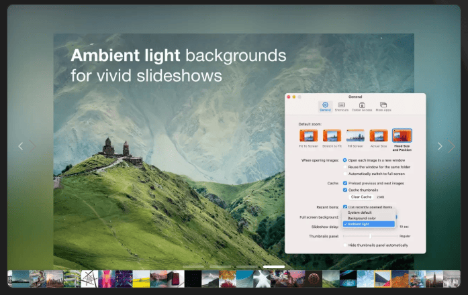This screenshot has width=468, height=295.
Task: Uncheck Preload previous and next images
Action: (x=344, y=183)
